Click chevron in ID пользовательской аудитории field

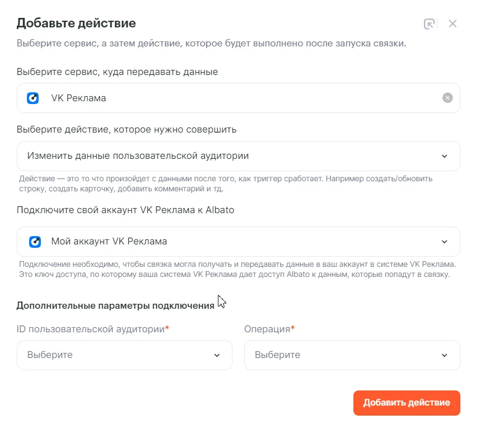217,355
